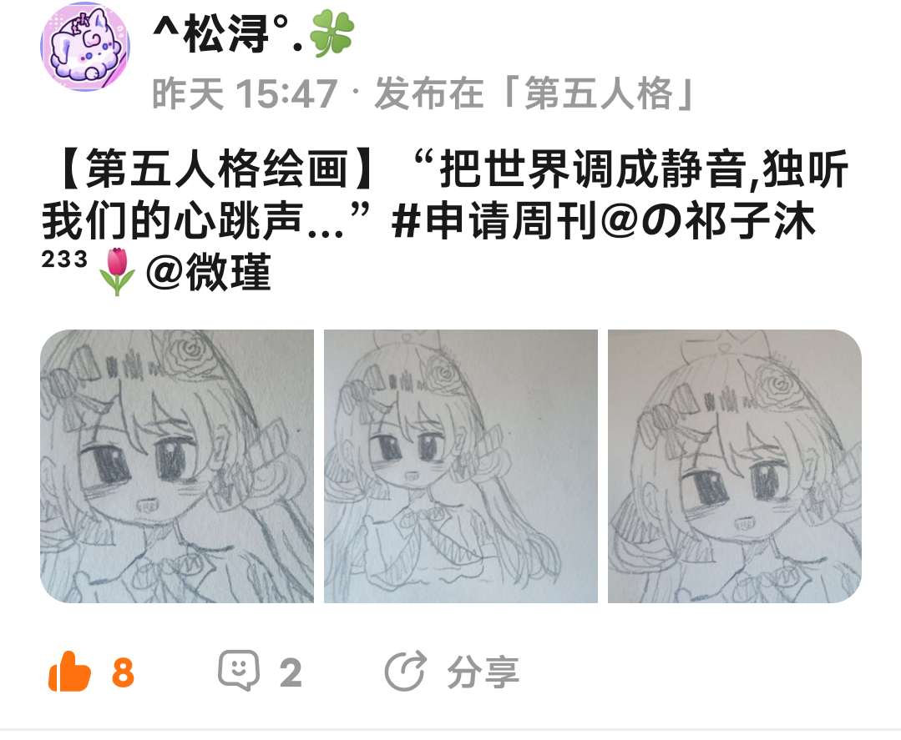Open the middle full-figure sketch thumbnail
The height and width of the screenshot is (740, 901).
(461, 466)
